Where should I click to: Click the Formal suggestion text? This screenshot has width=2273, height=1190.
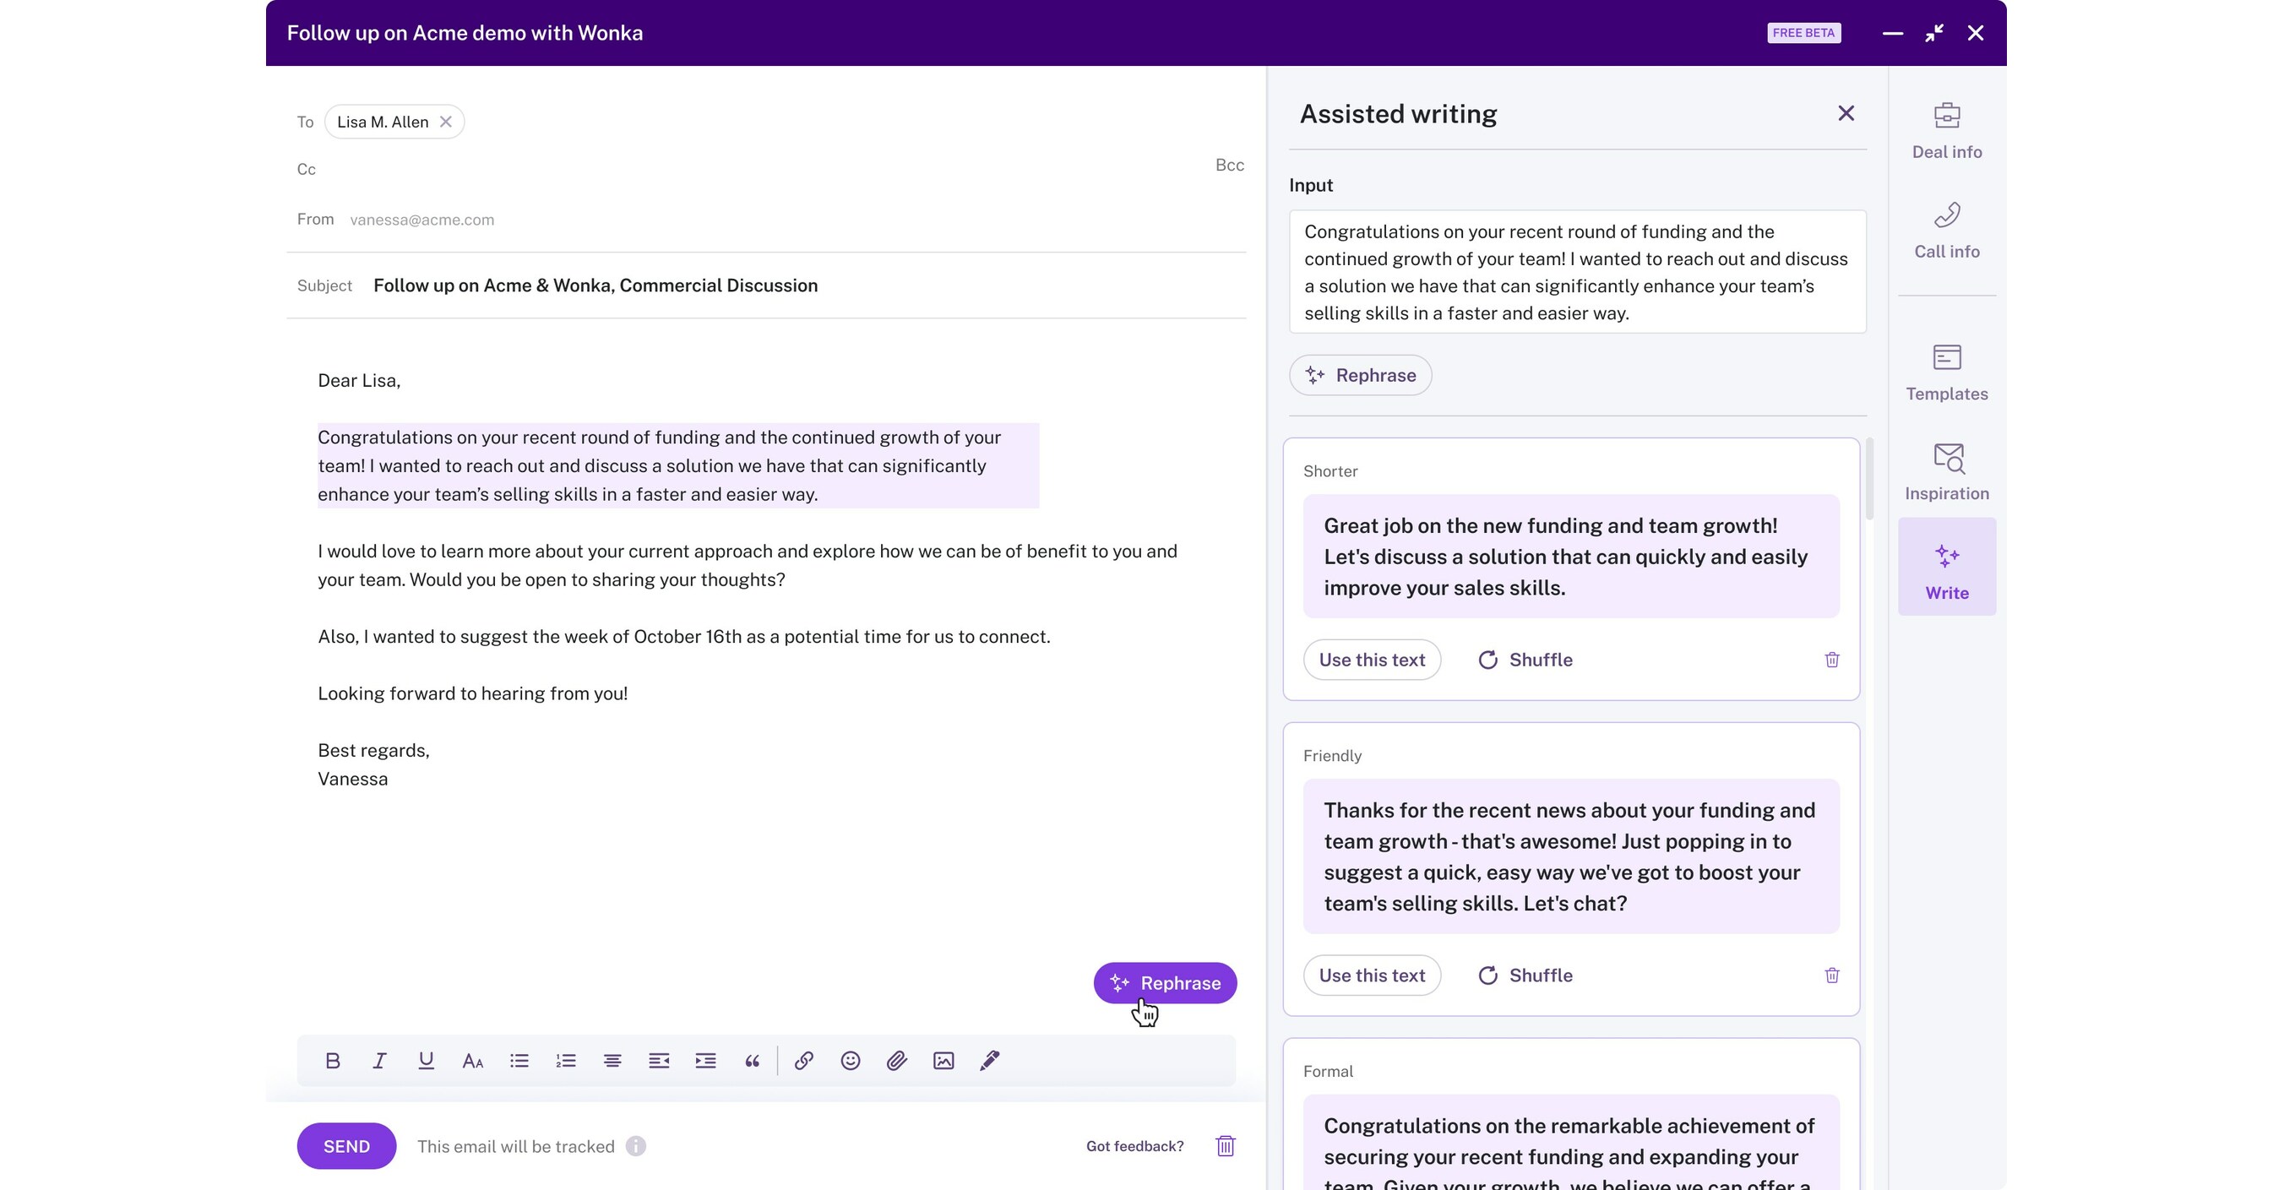1572,1144
